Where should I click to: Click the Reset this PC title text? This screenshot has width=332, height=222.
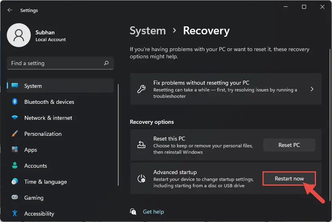tap(169, 139)
